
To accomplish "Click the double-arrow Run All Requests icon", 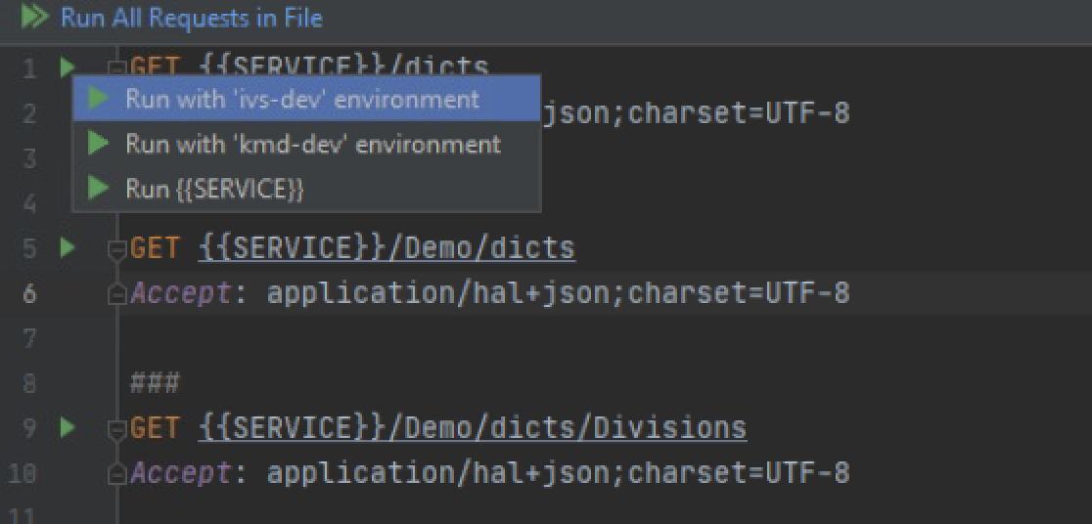I will click(34, 18).
